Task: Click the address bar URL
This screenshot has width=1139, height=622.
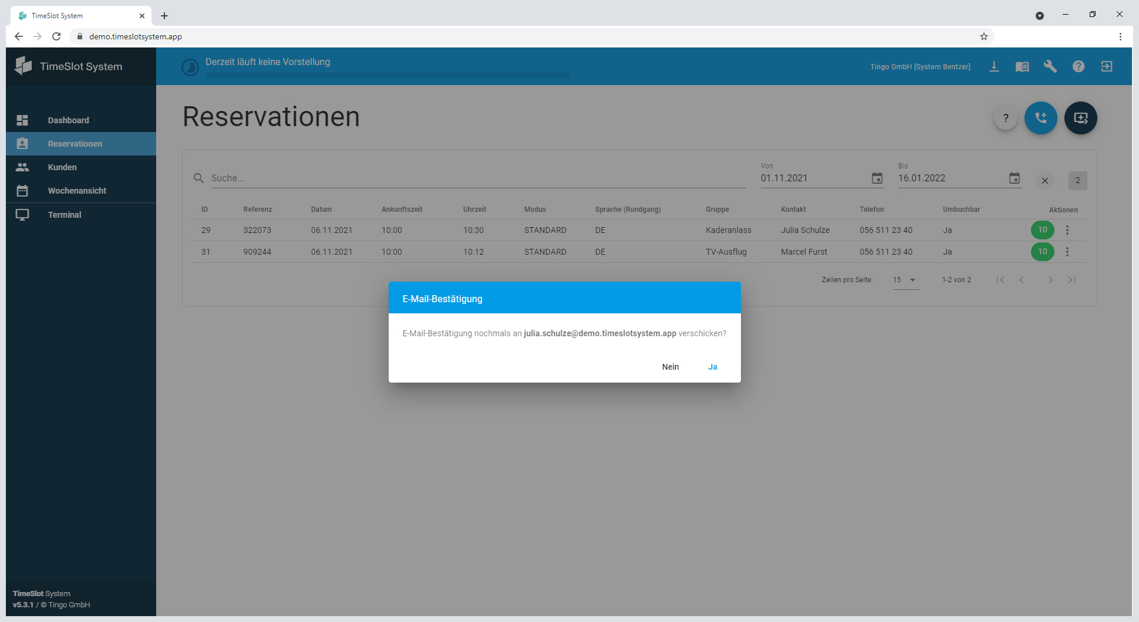Action: click(136, 36)
